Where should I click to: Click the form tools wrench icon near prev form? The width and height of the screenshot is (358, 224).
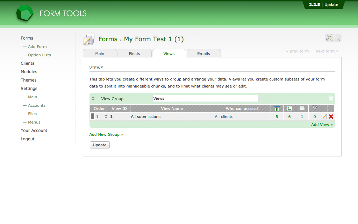coord(329,37)
